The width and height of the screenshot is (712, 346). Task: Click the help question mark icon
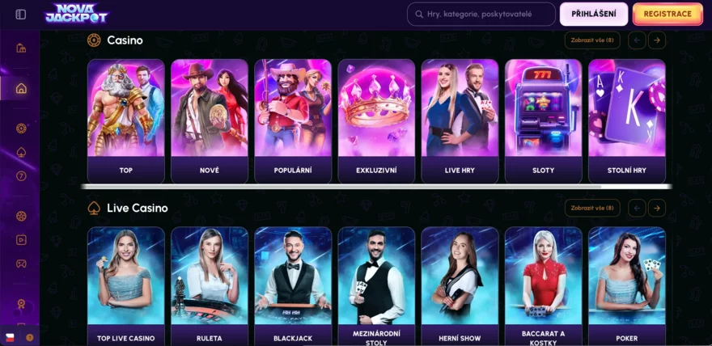pyautogui.click(x=30, y=337)
